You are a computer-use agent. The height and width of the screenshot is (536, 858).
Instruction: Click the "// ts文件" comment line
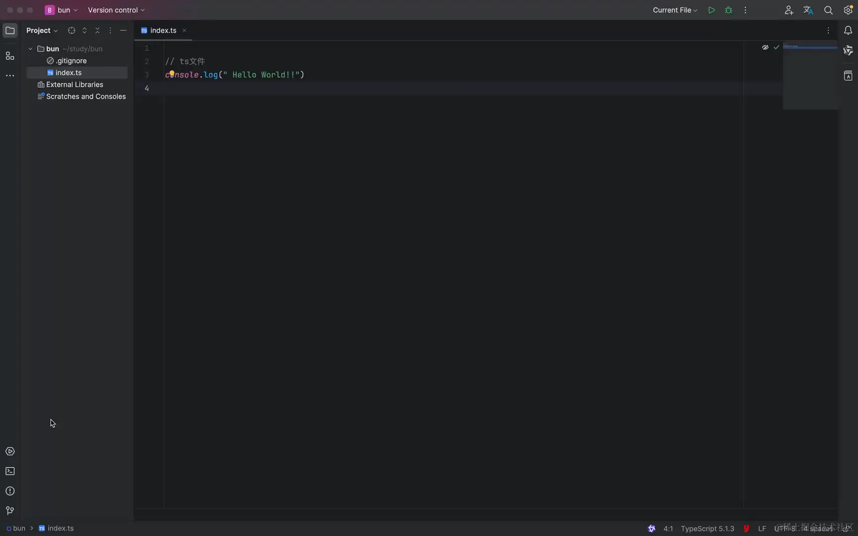pos(185,61)
